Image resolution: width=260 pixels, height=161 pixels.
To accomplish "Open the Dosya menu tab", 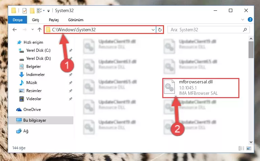I will (18, 20).
